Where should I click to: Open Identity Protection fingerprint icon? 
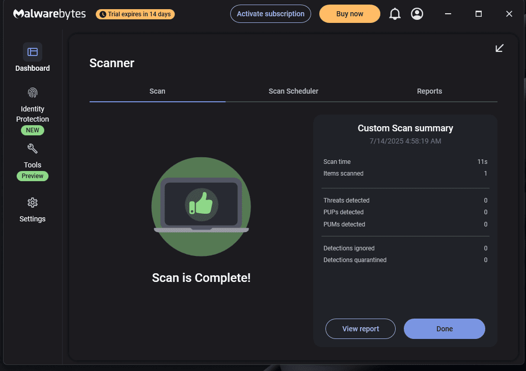(x=33, y=93)
